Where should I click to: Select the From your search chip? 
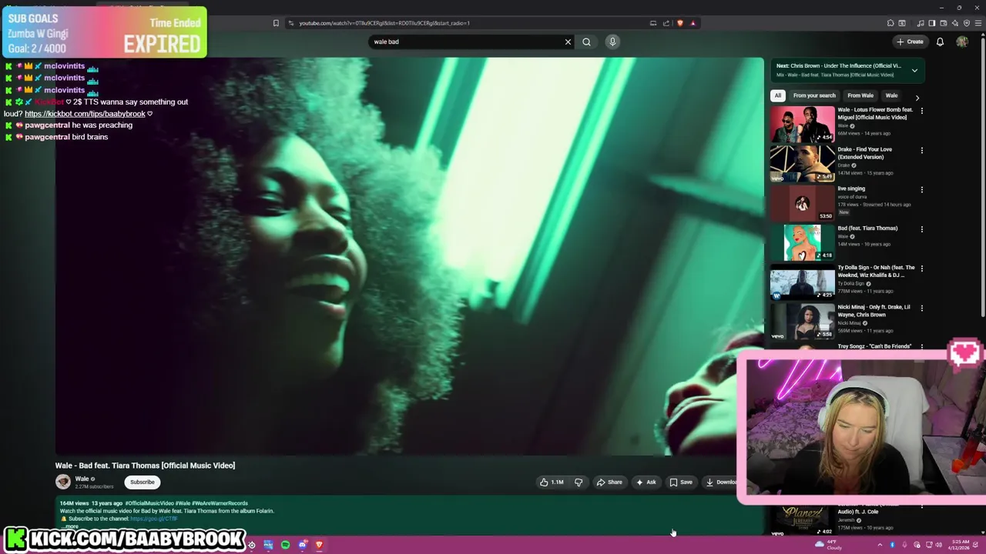point(814,95)
